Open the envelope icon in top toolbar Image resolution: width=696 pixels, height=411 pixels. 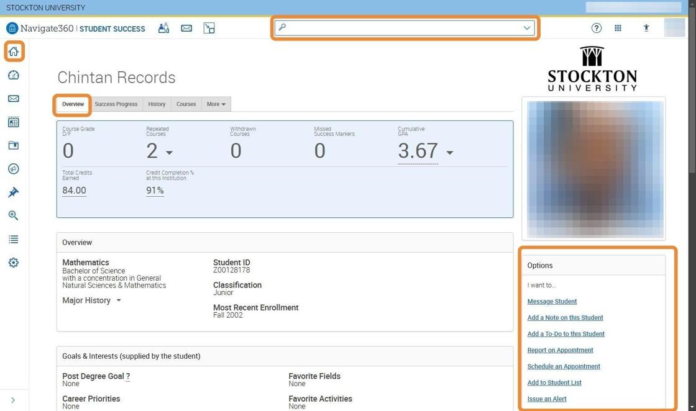[186, 28]
